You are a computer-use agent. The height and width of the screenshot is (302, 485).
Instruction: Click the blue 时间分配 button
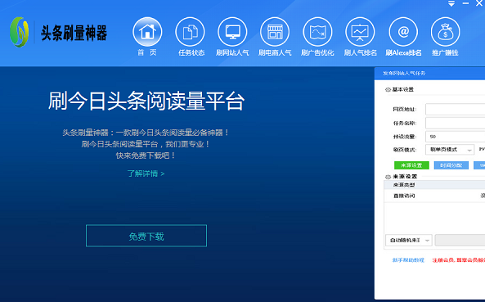[451, 165]
